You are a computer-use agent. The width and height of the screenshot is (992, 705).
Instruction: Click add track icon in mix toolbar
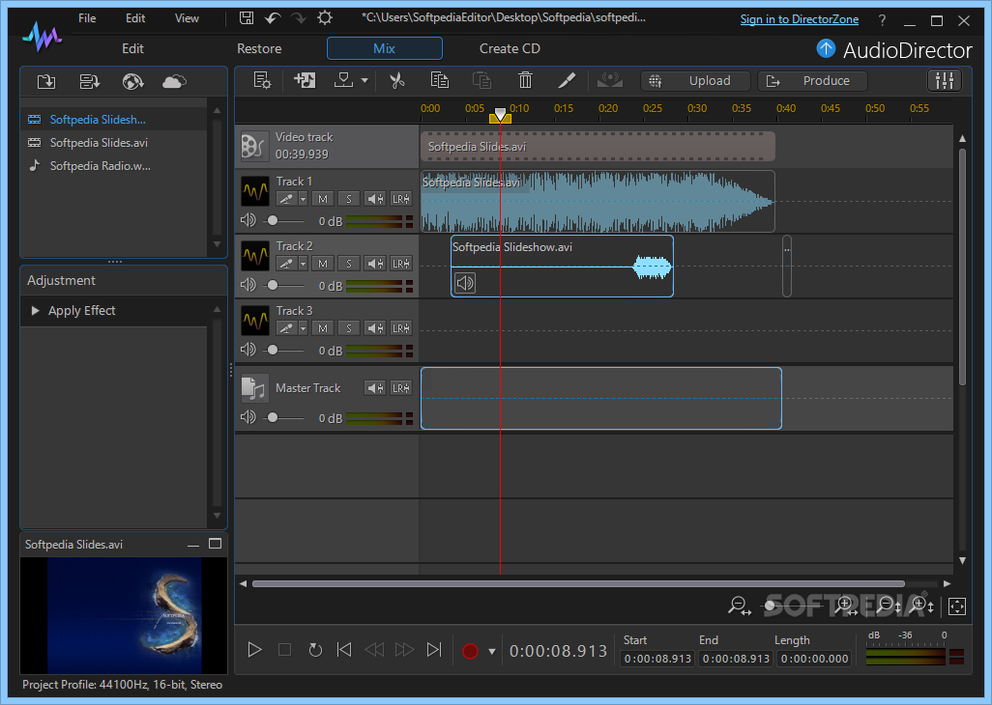(x=305, y=80)
